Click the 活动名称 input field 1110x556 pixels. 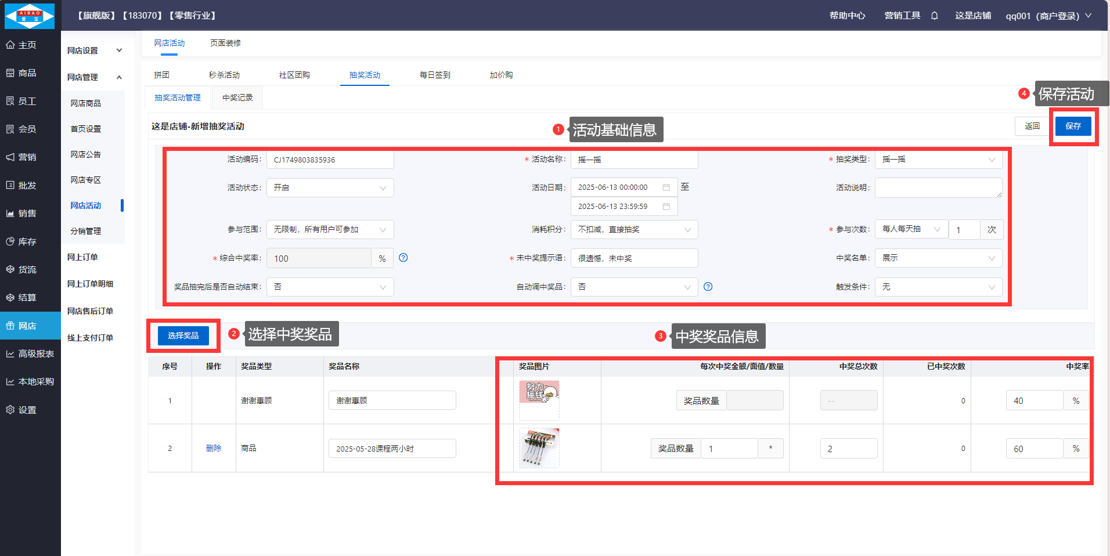[634, 160]
